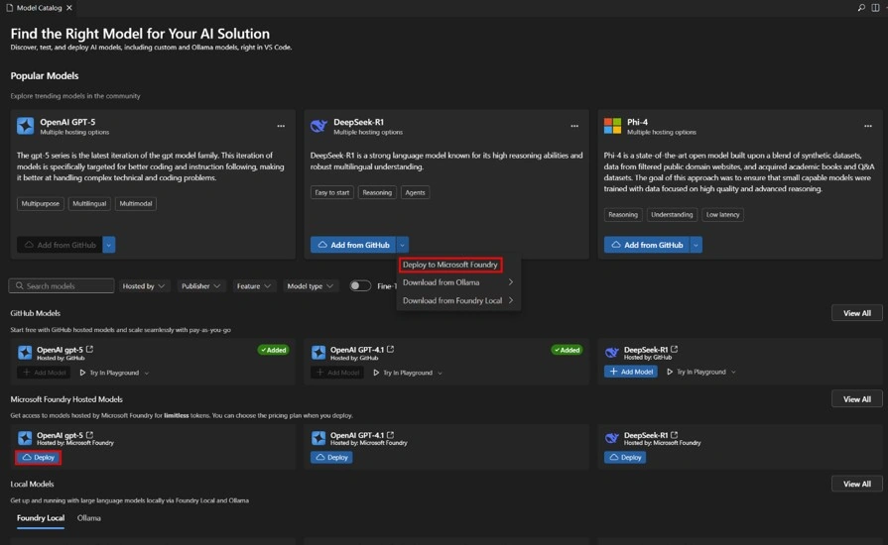
Task: Open external link icon next to Foundry-hosted DeepSeek-R1
Action: [674, 435]
